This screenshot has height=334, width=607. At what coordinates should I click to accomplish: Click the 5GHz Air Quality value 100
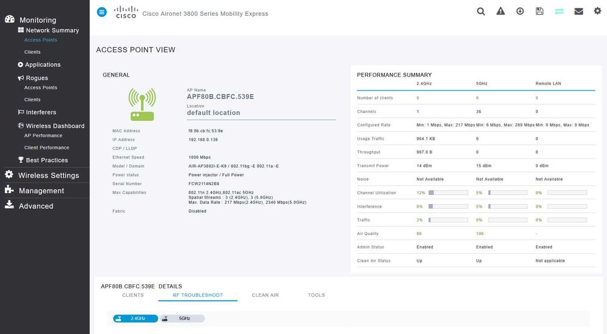(480, 234)
